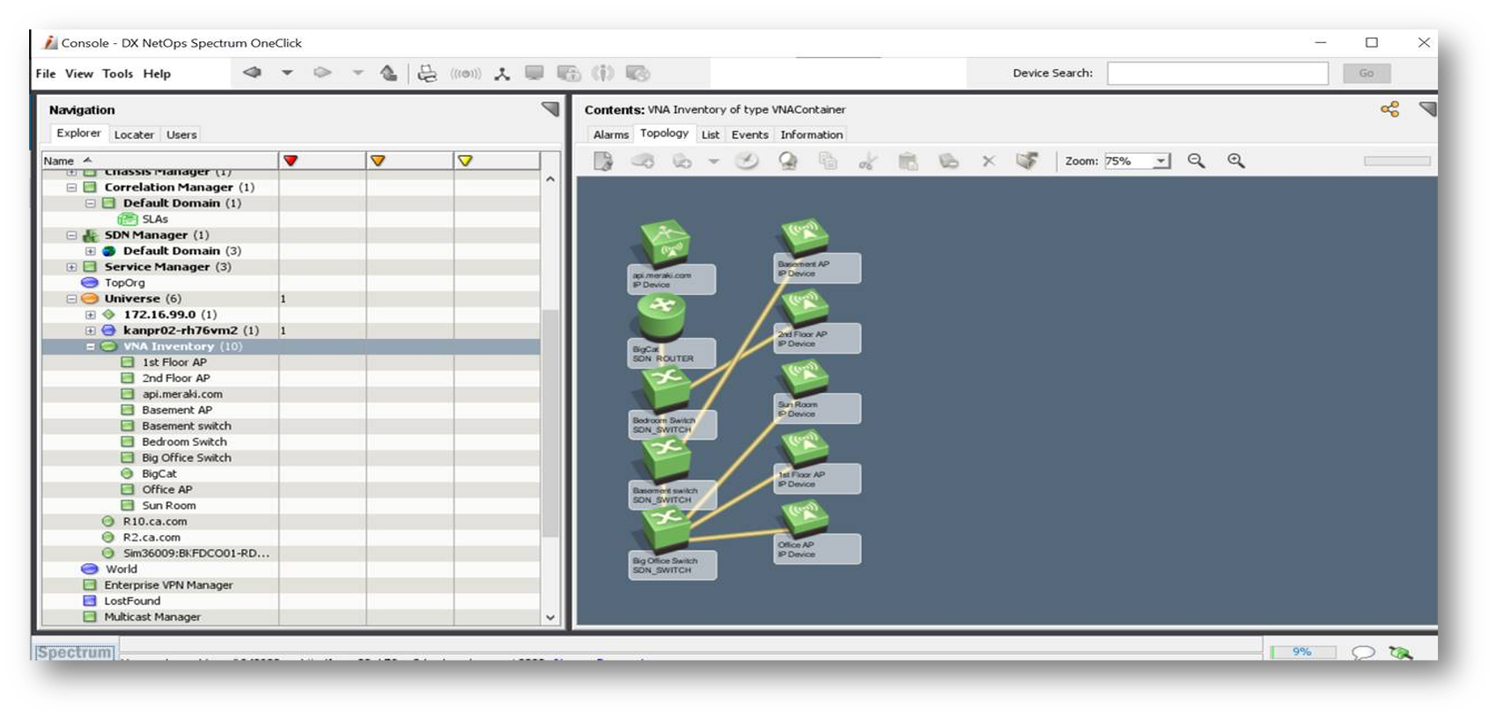Open the Zoom percentage dropdown

1161,161
